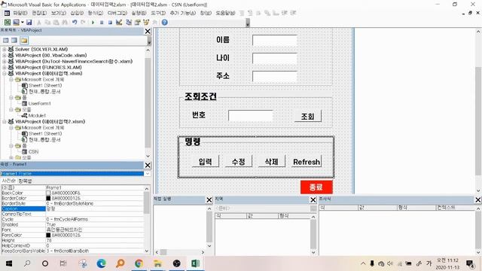Click the 번호 text box on the form
Viewport: 482px width, 271px height.
(251, 116)
